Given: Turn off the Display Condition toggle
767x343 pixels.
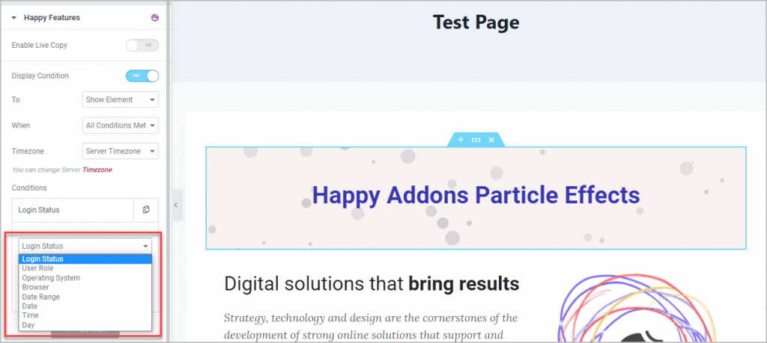Looking at the screenshot, I should tap(142, 75).
